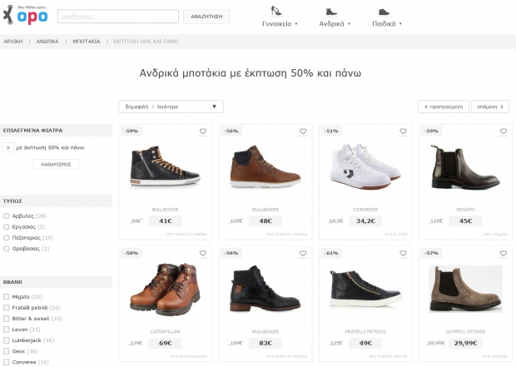Check the Migato brand checkbox

pyautogui.click(x=6, y=297)
